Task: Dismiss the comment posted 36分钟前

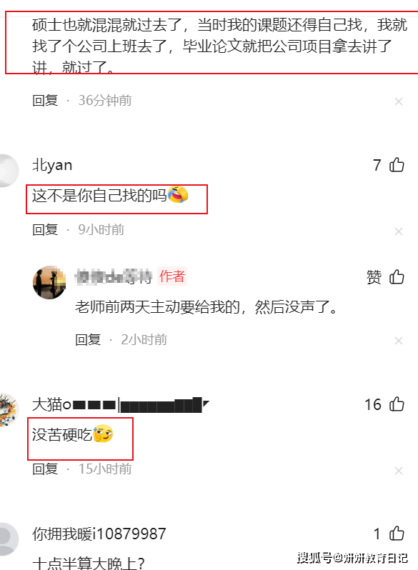Action: [399, 101]
